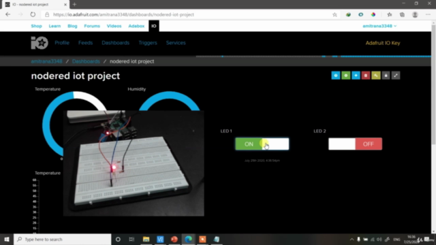Follow the Blog link

72,26
